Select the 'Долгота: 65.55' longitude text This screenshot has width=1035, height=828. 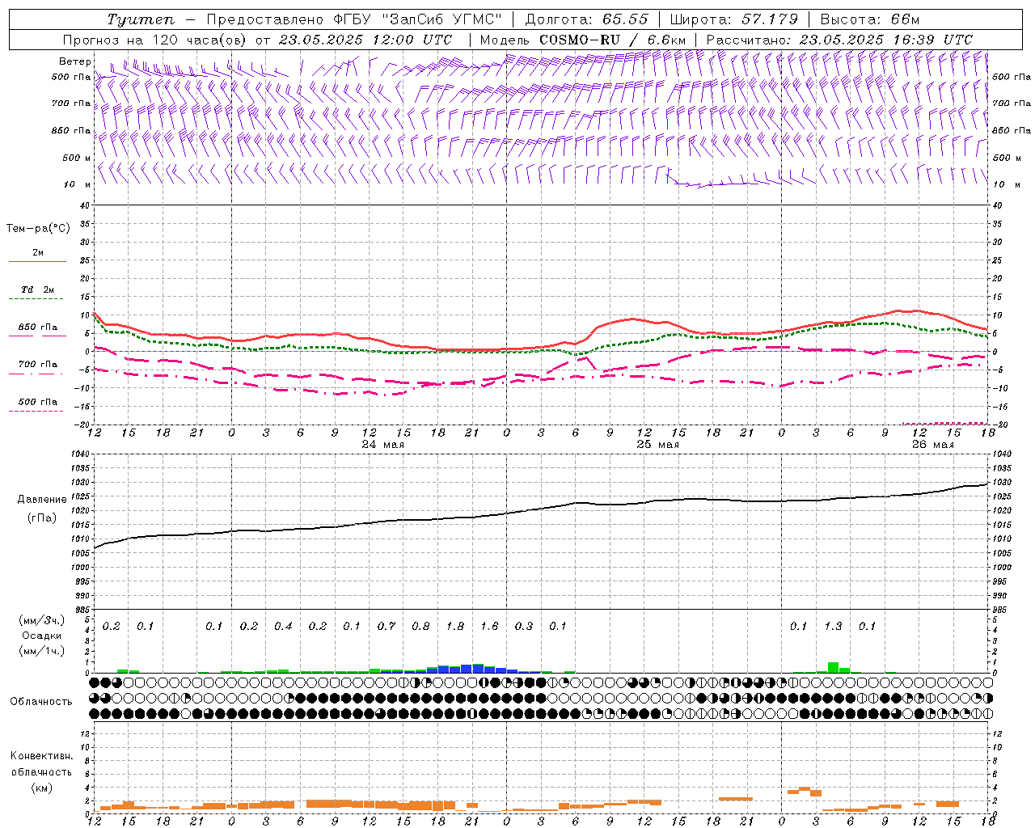tap(586, 19)
